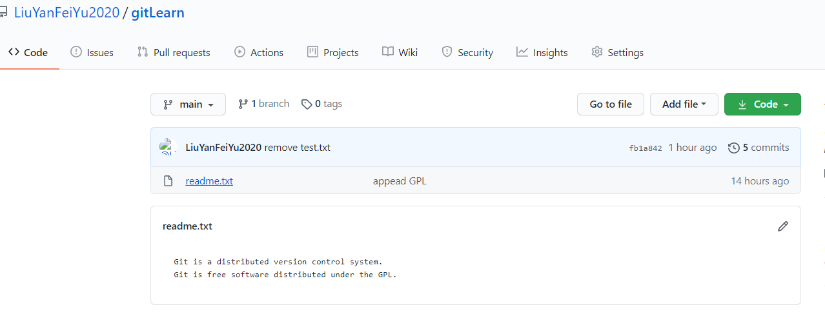Image resolution: width=825 pixels, height=314 pixels.
Task: Expand the Add file dropdown
Action: coord(684,104)
